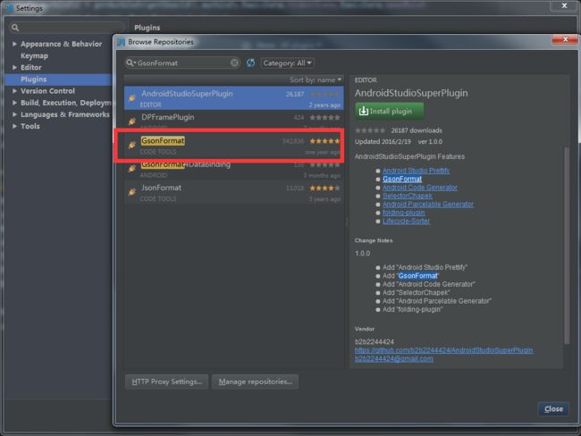This screenshot has width=581, height=436.
Task: Click the star rating of GsonFormat
Action: (x=324, y=141)
